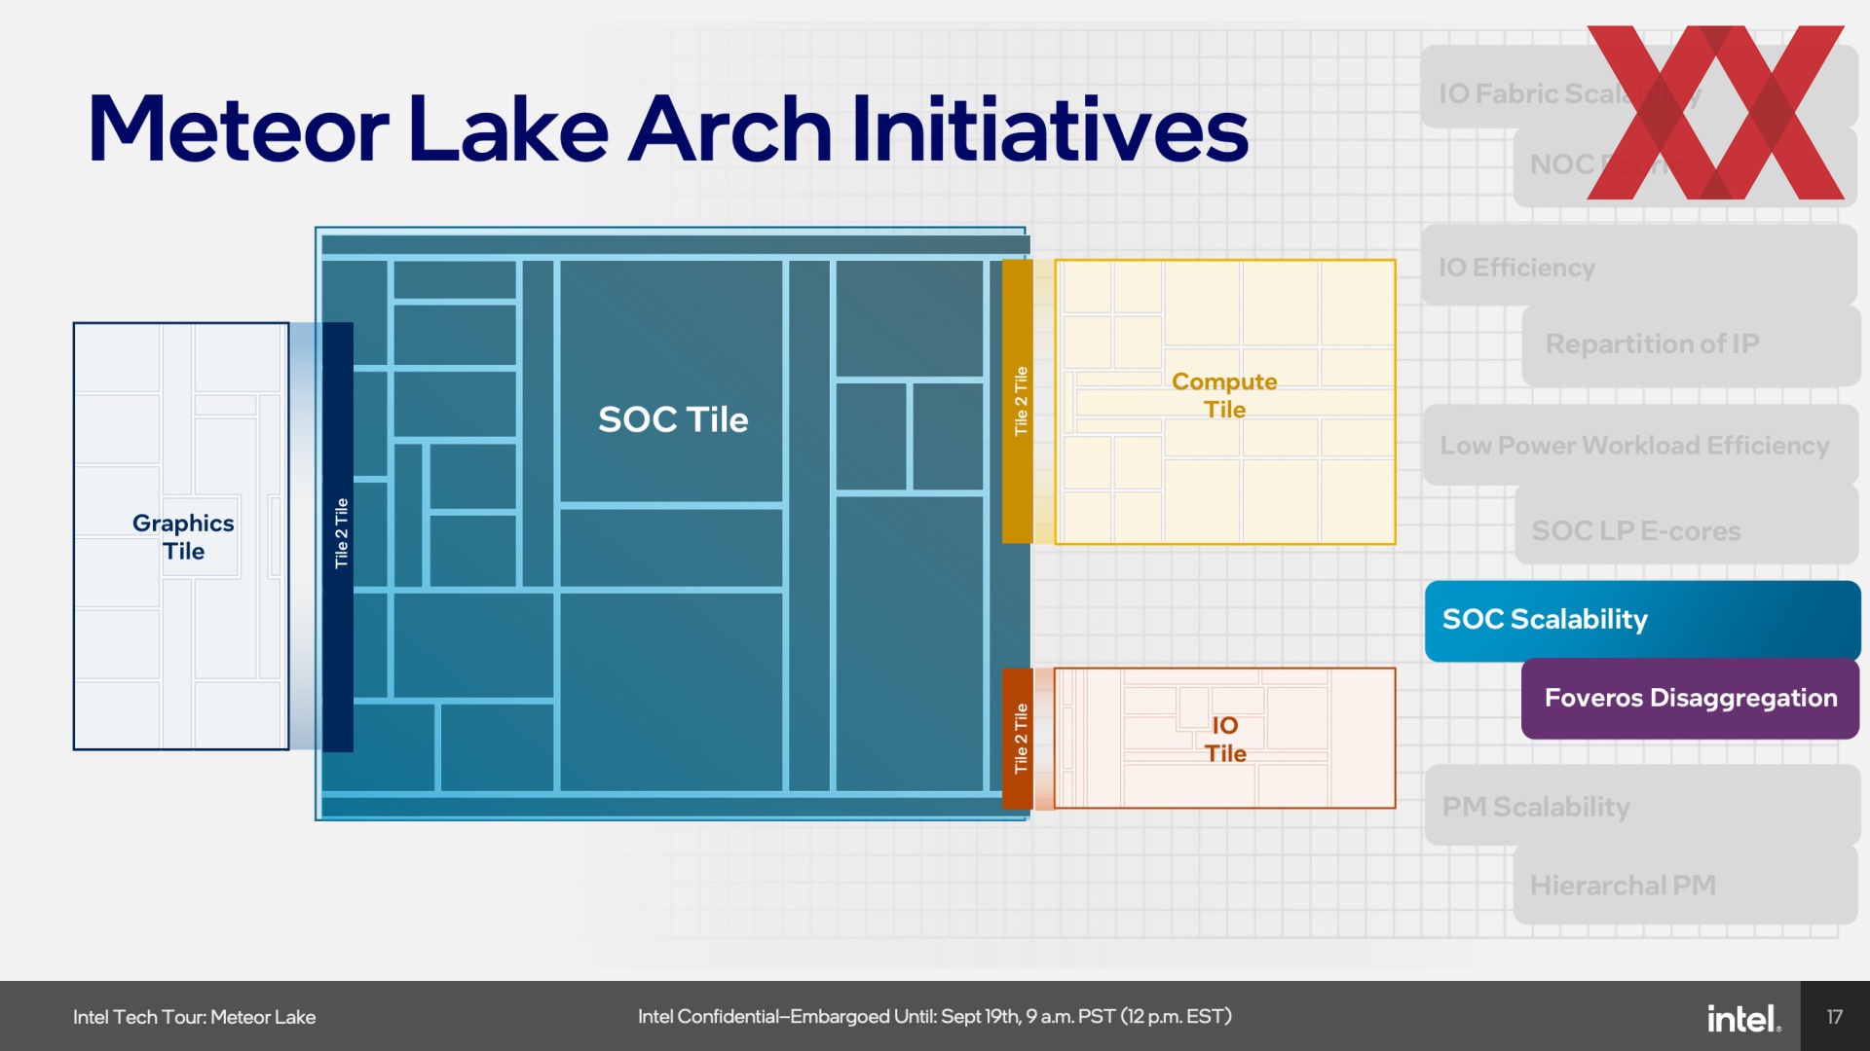Select the PM Scalability box
The width and height of the screenshot is (1870, 1051).
click(1642, 806)
